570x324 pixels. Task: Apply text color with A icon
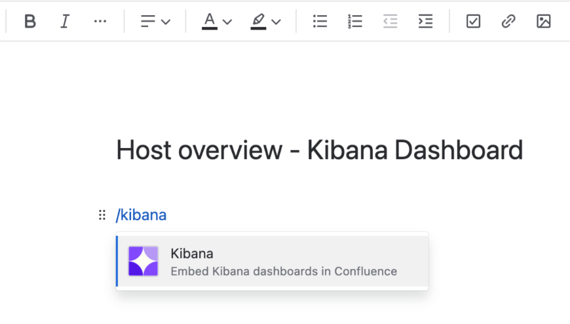210,22
